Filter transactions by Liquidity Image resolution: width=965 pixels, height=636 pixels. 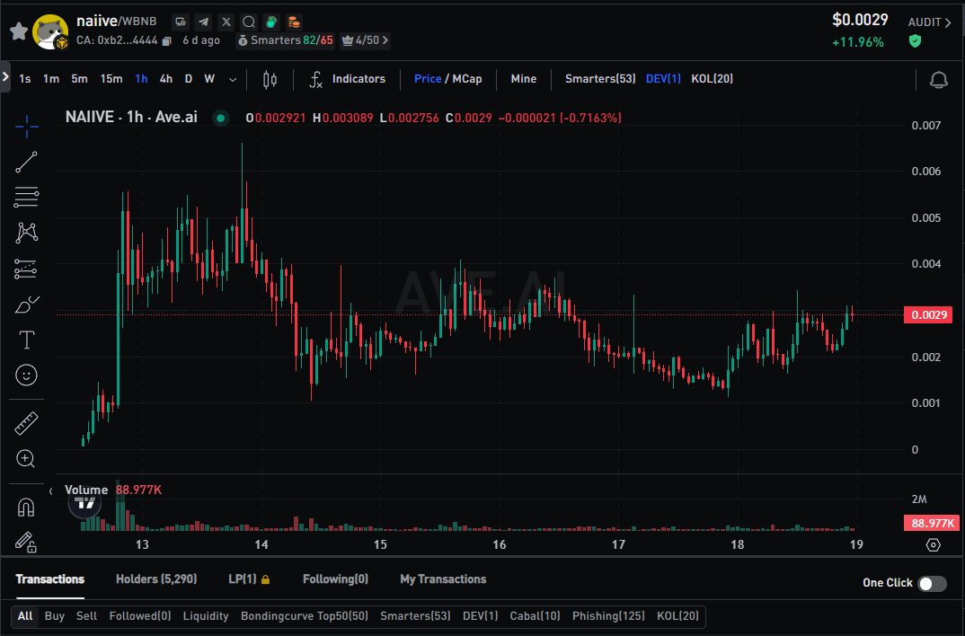coord(206,616)
